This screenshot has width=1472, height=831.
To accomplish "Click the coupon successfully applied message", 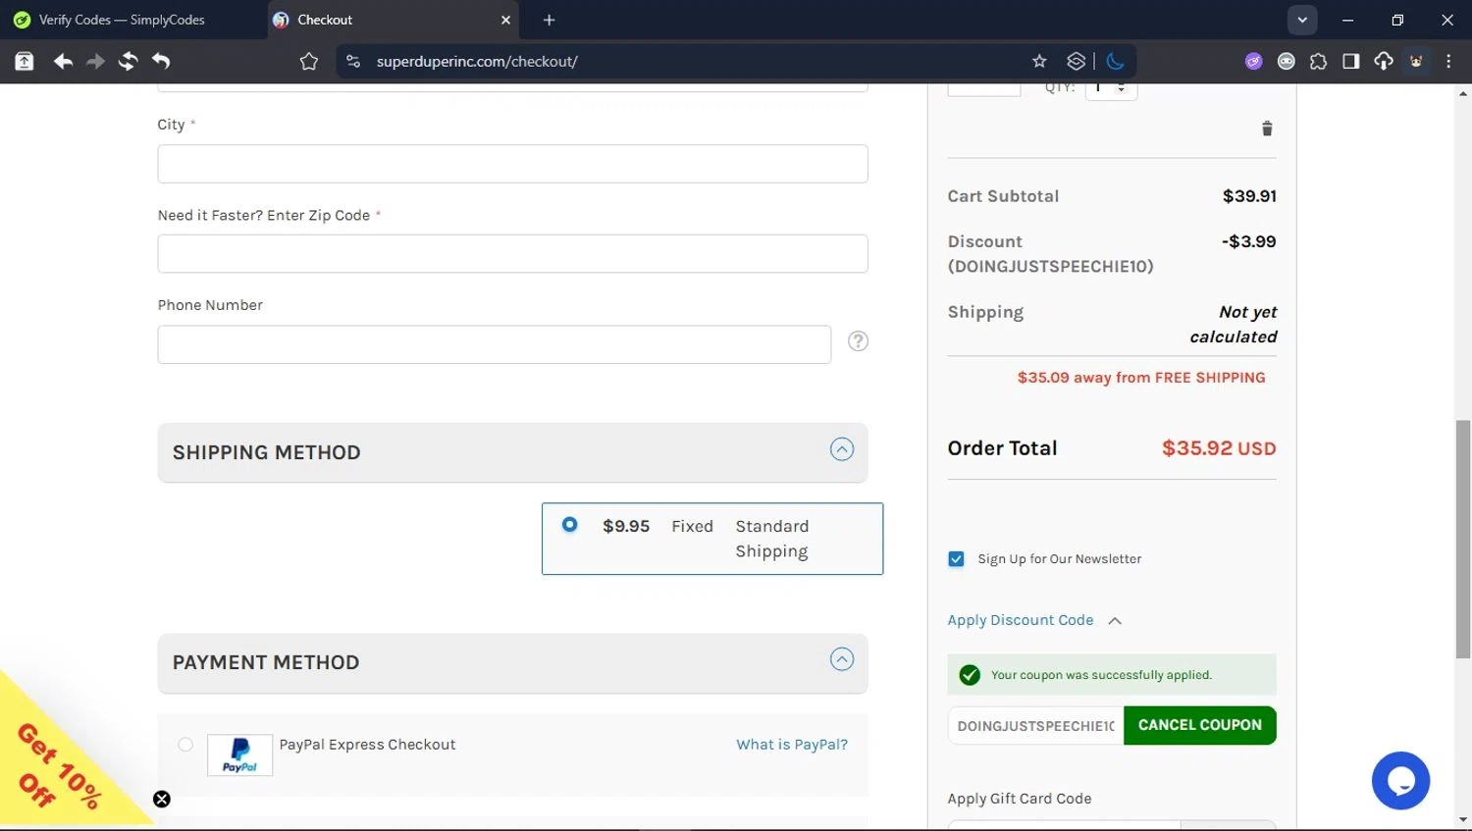I will (1112, 675).
